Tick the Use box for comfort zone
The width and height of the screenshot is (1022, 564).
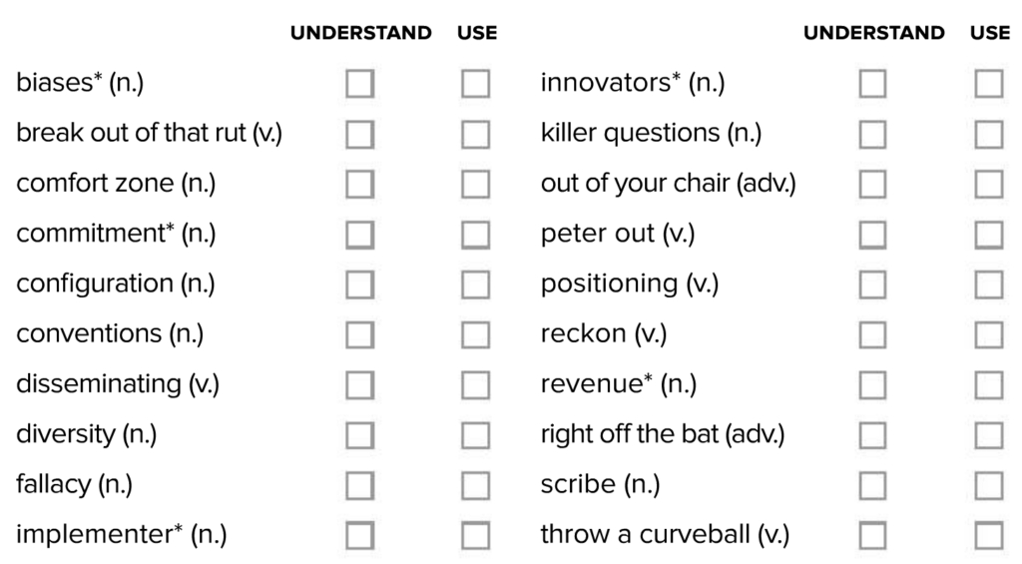point(475,184)
